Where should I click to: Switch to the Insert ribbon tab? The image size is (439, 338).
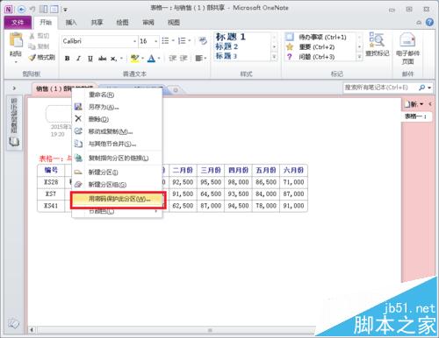71,23
